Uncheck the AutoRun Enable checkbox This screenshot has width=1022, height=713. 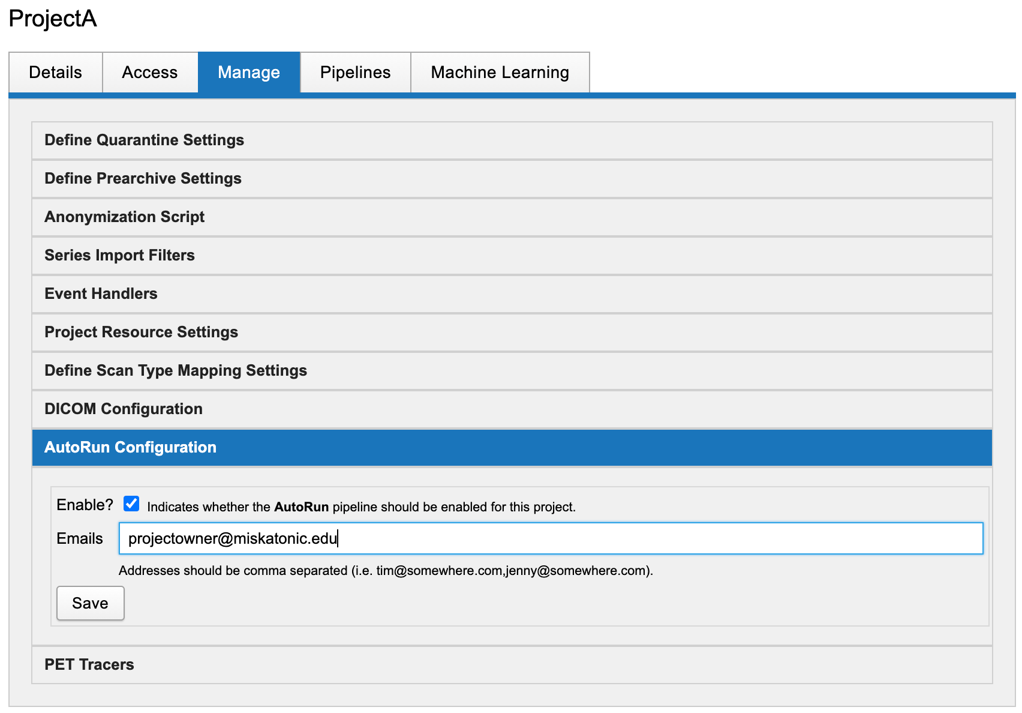click(131, 504)
